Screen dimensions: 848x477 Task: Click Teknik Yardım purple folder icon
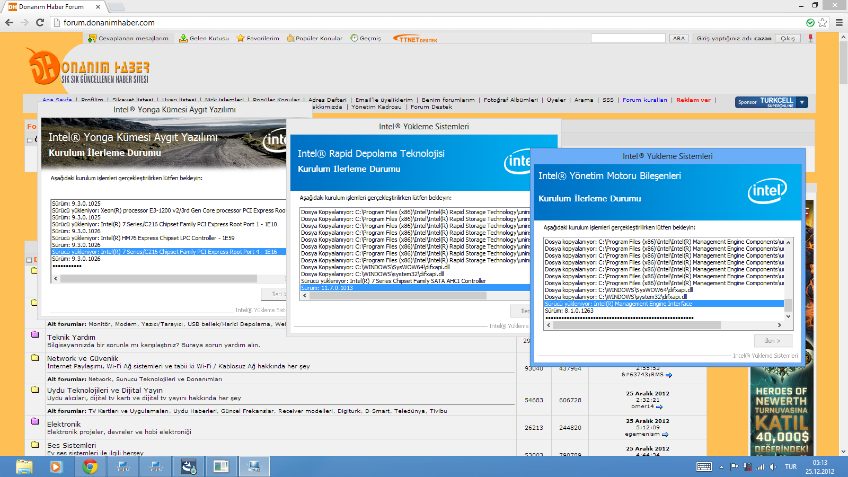(35, 334)
